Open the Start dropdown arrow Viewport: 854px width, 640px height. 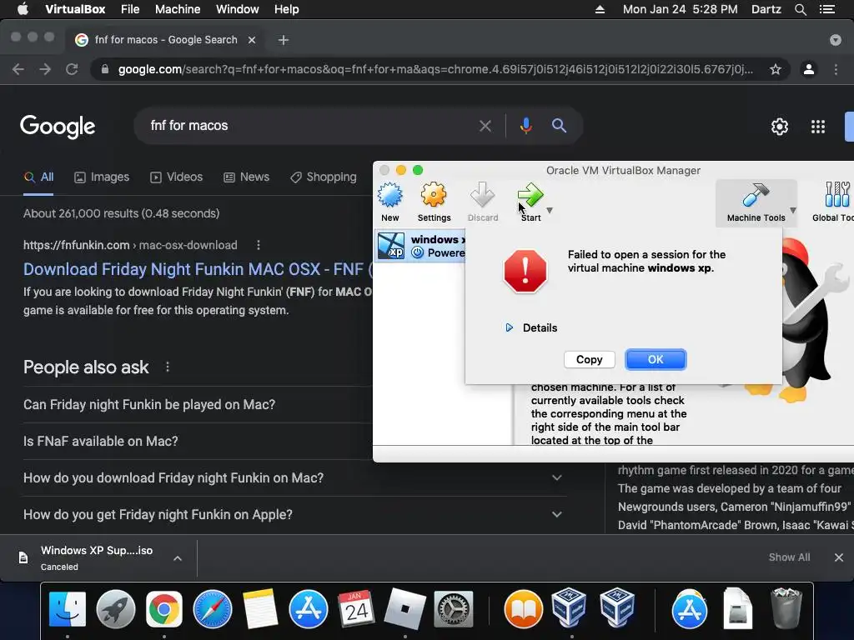pyautogui.click(x=550, y=210)
